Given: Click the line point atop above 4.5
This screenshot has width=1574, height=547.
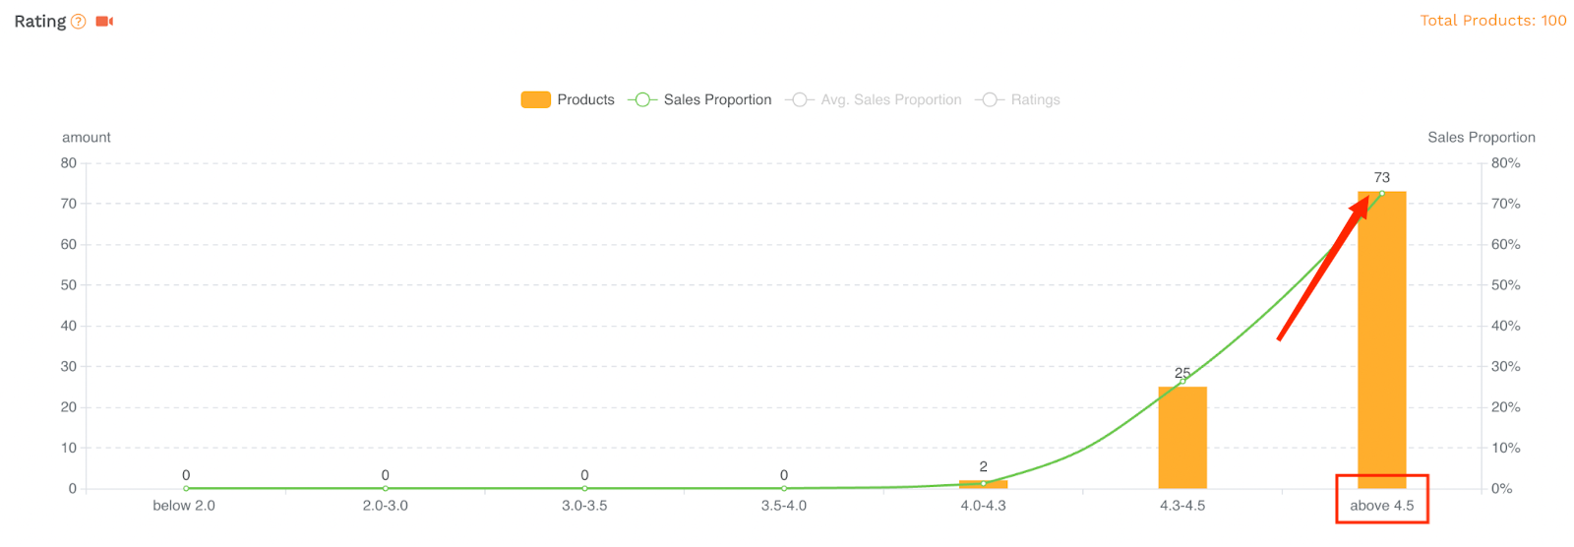Looking at the screenshot, I should pyautogui.click(x=1381, y=194).
